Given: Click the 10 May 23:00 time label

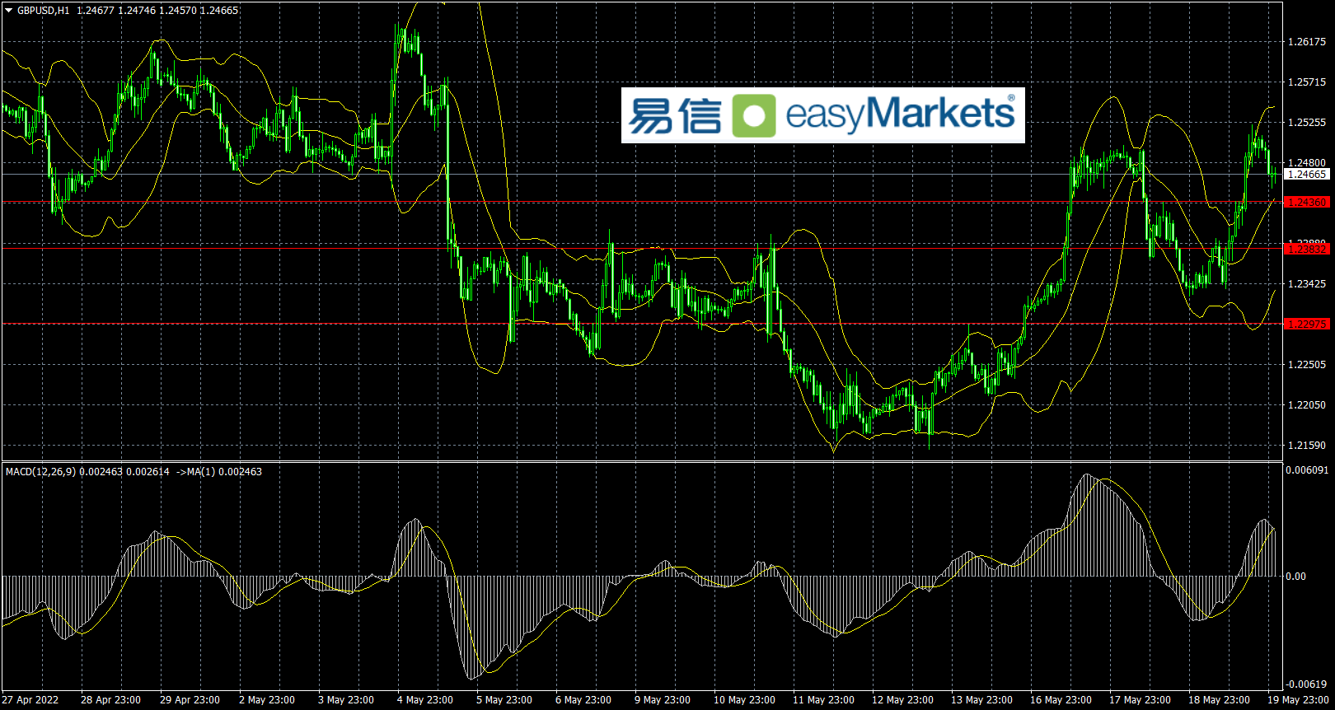Looking at the screenshot, I should coord(744,700).
